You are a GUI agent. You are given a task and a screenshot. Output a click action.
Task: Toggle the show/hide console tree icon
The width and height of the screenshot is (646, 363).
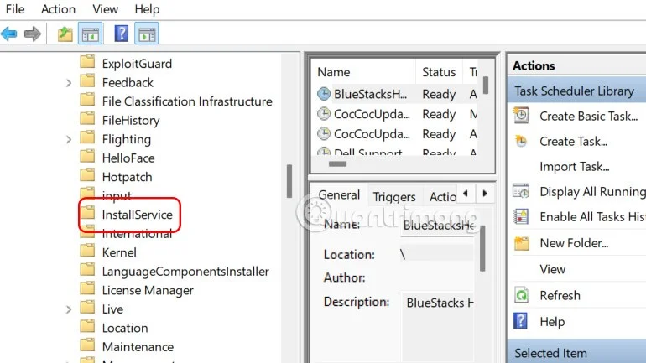coord(89,34)
